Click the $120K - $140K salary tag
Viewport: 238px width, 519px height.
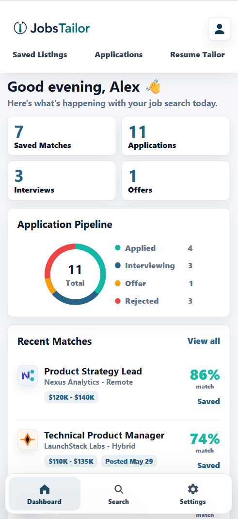click(x=71, y=397)
